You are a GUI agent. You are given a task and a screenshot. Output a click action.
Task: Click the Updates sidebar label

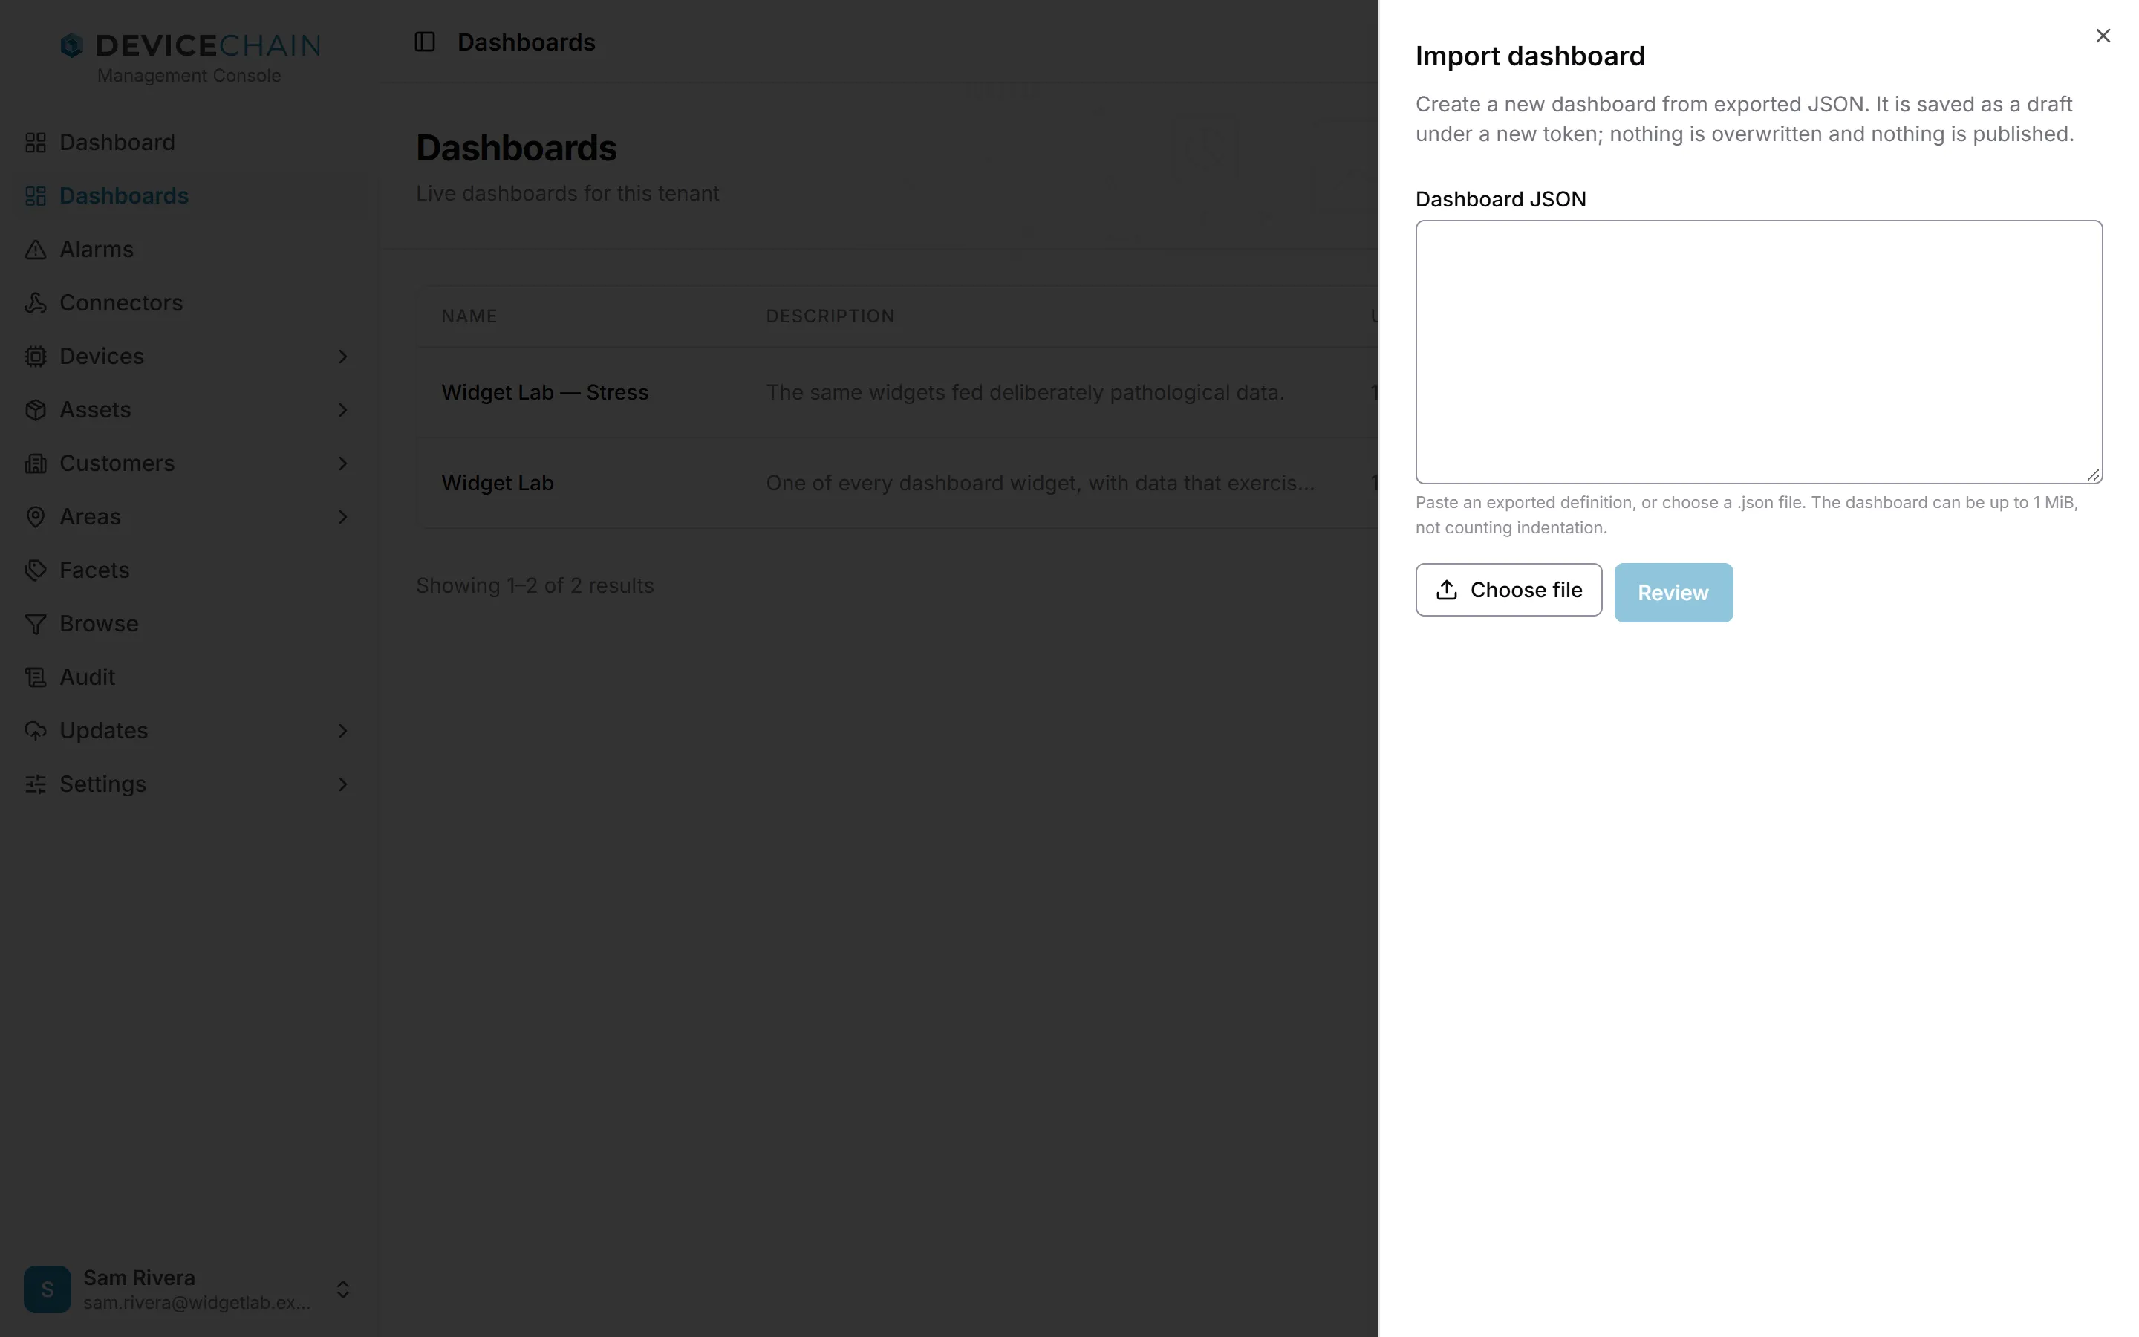[103, 732]
